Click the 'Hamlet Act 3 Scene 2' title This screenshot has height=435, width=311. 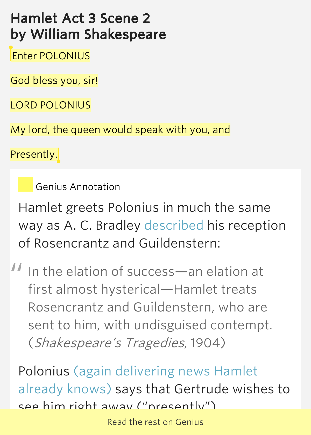[80, 18]
